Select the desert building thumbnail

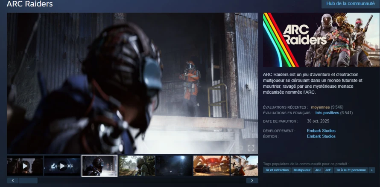click(244, 166)
